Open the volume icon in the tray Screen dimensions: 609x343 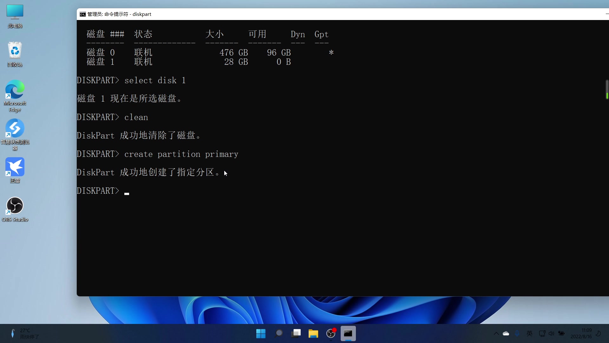[552, 333]
